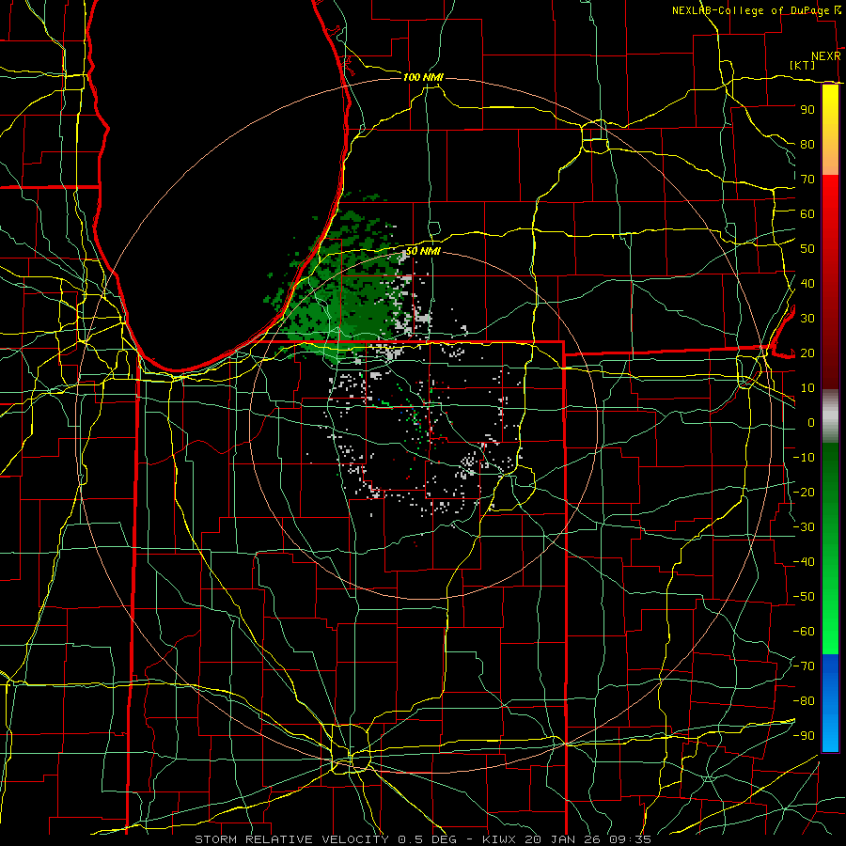846x846 pixels.
Task: Click the '50' value on the velocity scale
Action: pyautogui.click(x=807, y=249)
